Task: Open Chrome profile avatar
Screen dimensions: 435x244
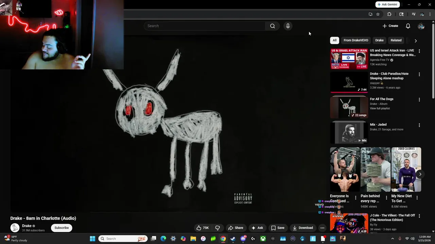Action: click(422, 14)
